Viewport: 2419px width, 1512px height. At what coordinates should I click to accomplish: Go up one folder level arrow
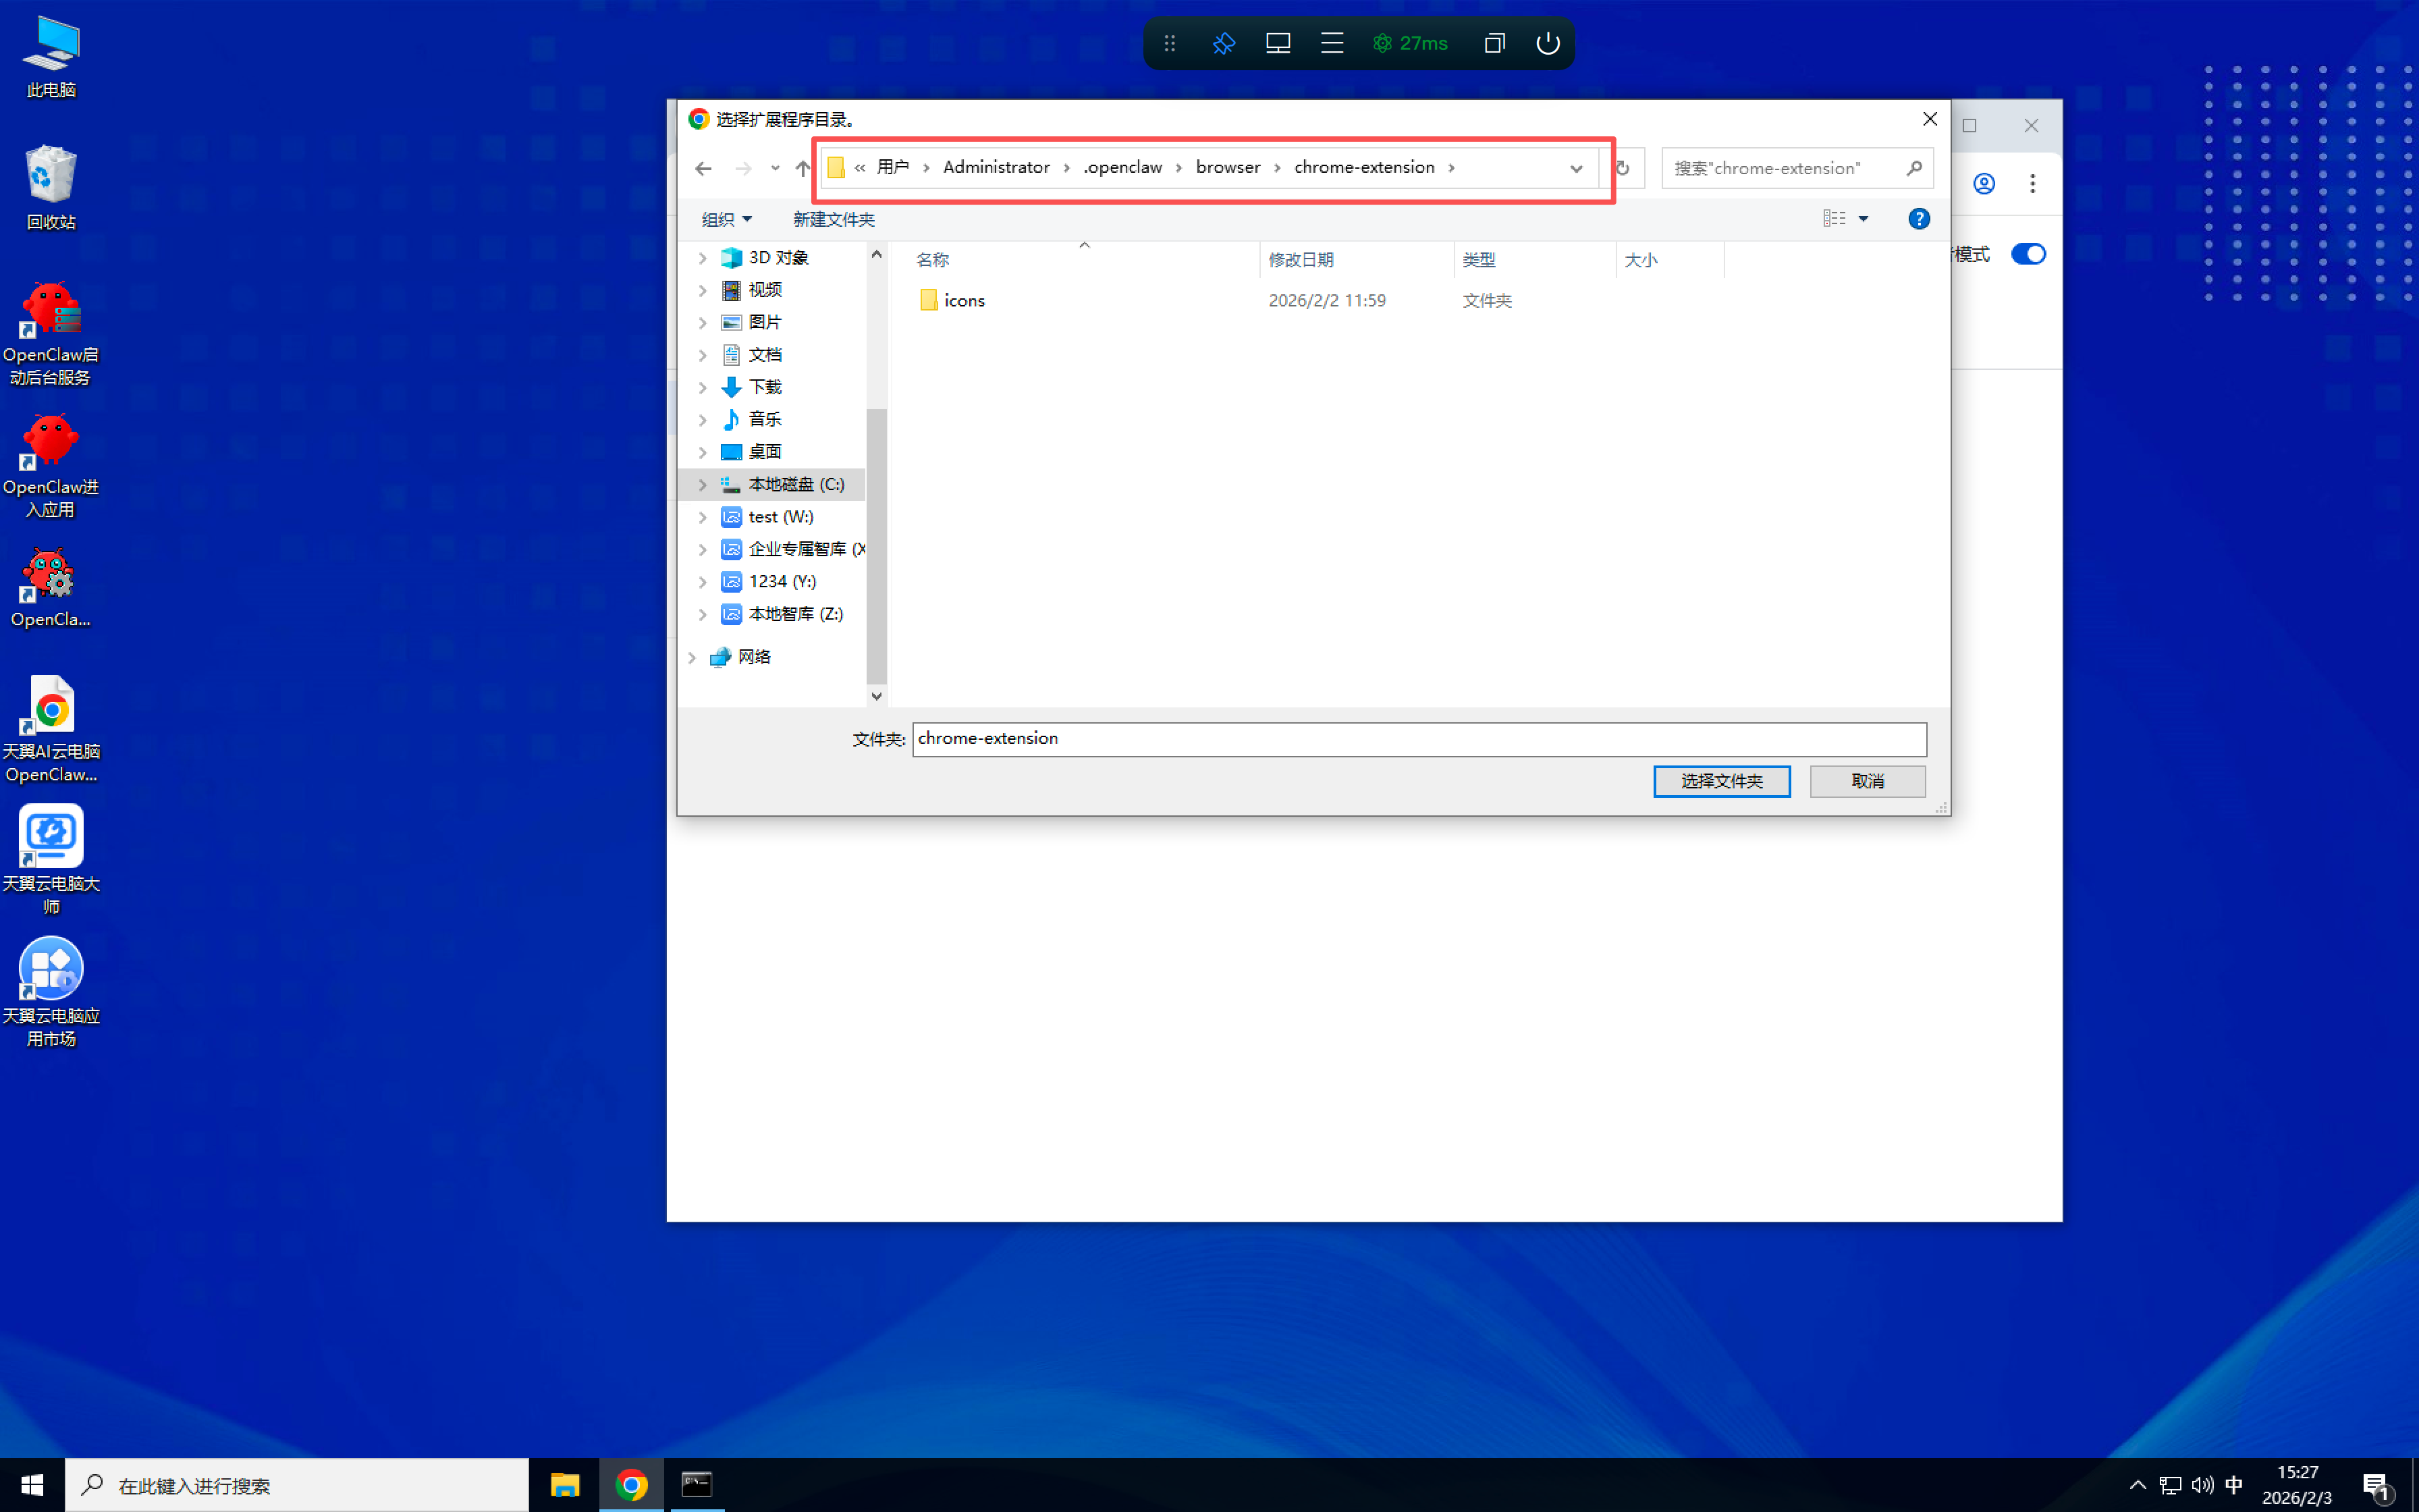tap(803, 168)
